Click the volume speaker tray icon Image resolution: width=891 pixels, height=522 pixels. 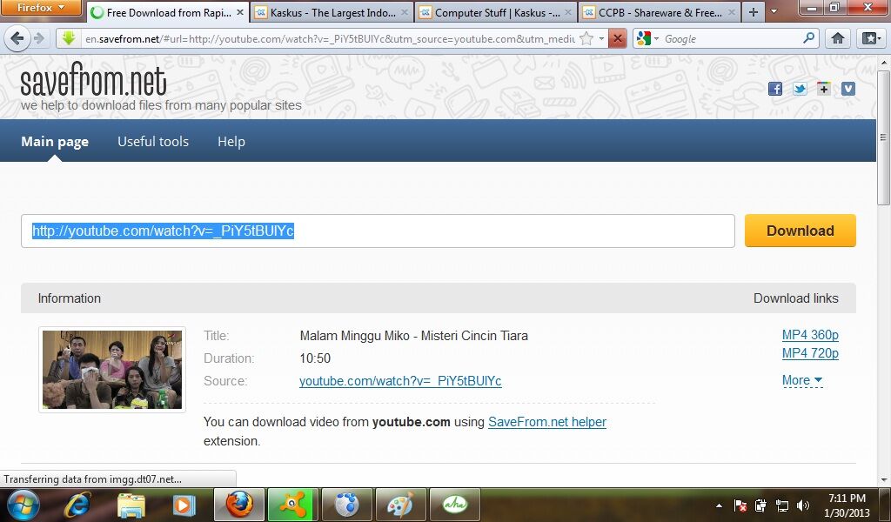coord(803,505)
